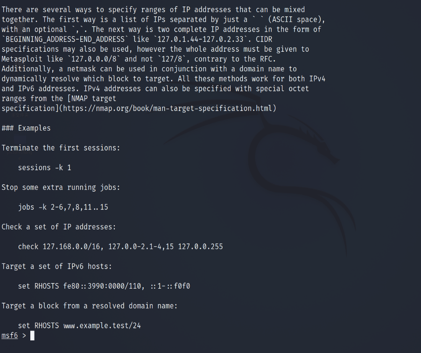Select the 'Terminate the first sessions:' line
Image resolution: width=421 pixels, height=353 pixels.
tap(61, 148)
